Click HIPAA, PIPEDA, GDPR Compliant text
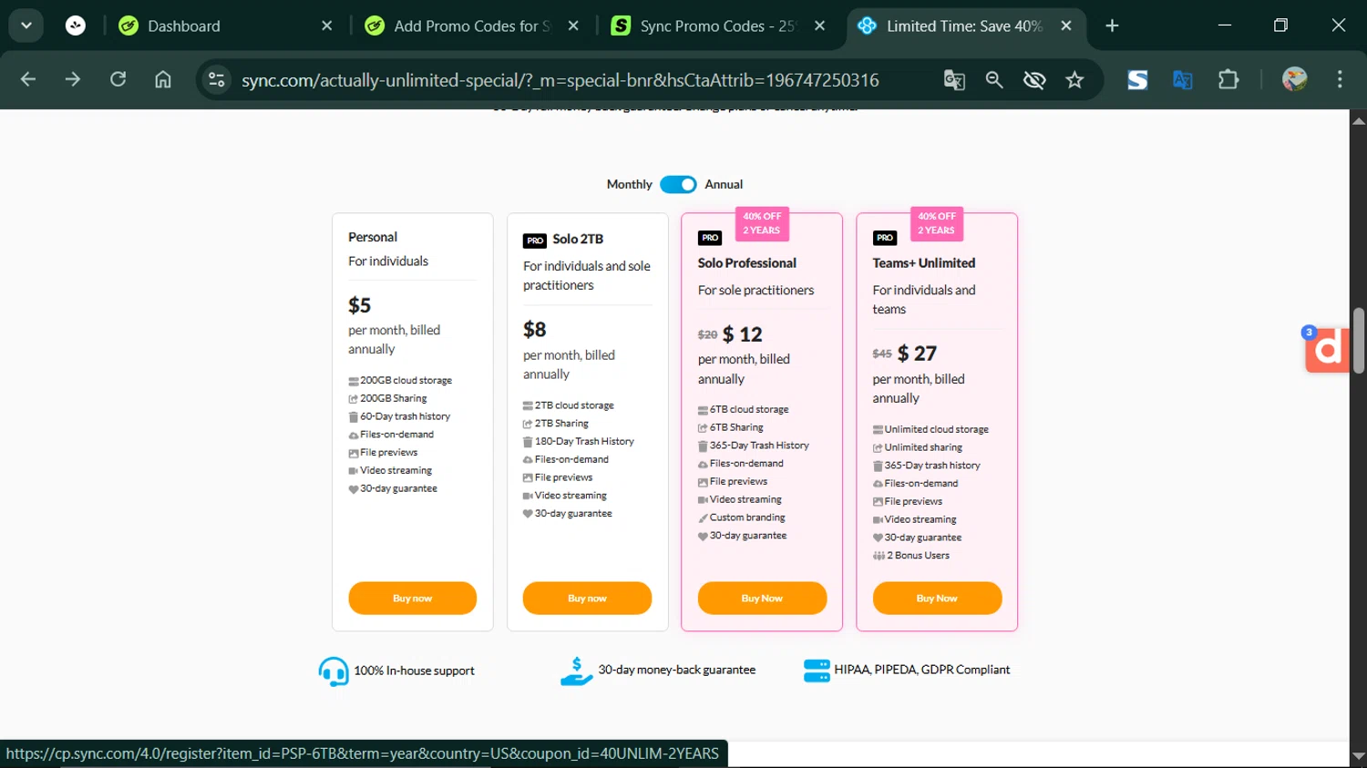The image size is (1367, 768). [922, 670]
